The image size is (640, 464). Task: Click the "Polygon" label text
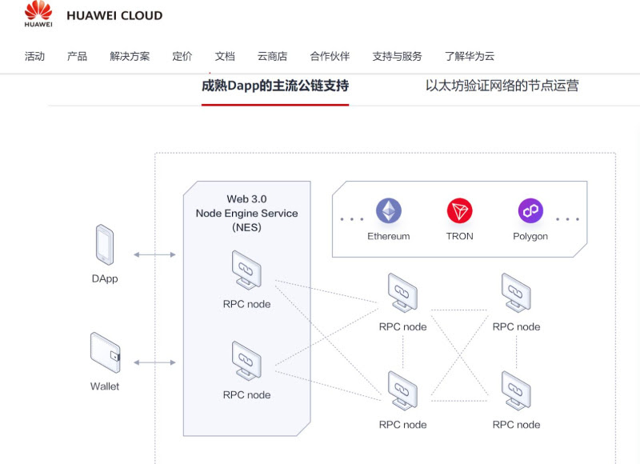[530, 237]
